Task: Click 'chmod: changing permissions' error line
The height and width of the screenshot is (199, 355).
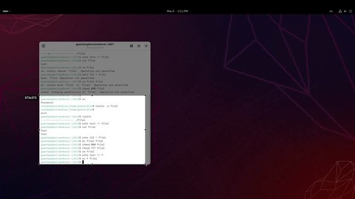Action: tap(88, 92)
